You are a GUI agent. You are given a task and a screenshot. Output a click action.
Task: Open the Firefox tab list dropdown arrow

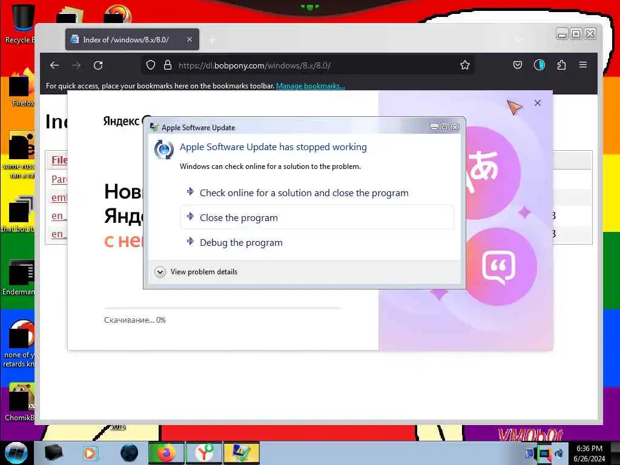[518, 39]
